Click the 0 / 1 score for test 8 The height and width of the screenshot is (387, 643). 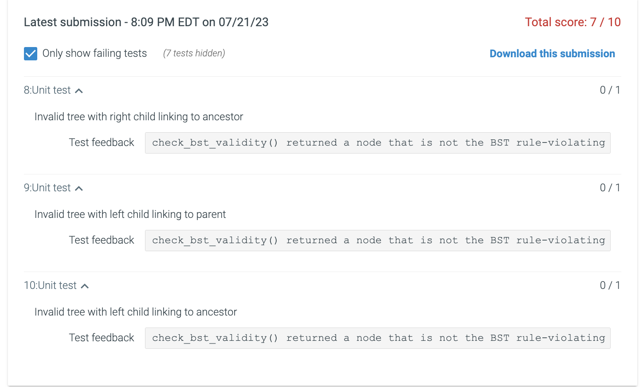coord(610,90)
